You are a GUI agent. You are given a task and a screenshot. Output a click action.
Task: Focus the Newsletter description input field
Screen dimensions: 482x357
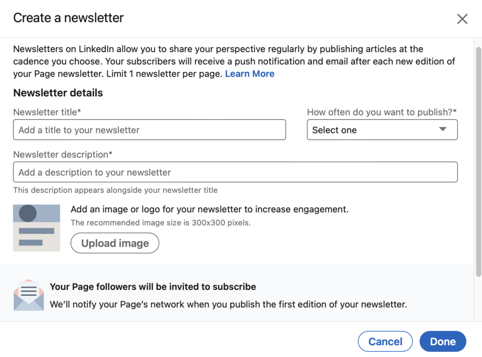coord(235,172)
